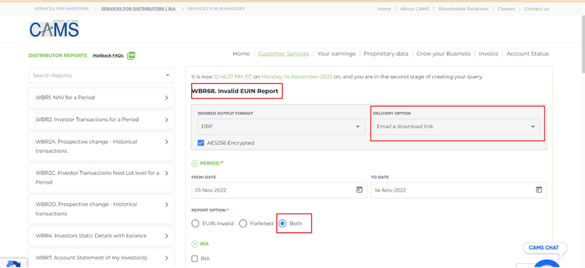Expand WBR7. Account Statement of my Investor(s)

[101, 258]
